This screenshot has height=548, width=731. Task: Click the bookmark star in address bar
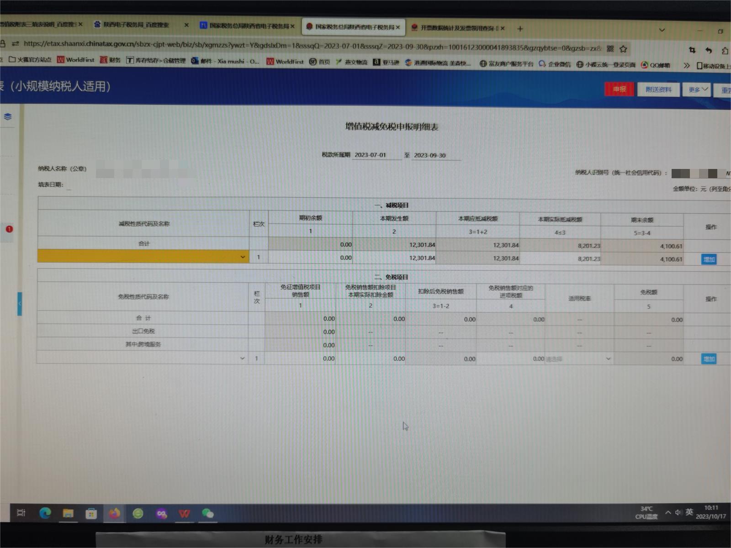623,49
